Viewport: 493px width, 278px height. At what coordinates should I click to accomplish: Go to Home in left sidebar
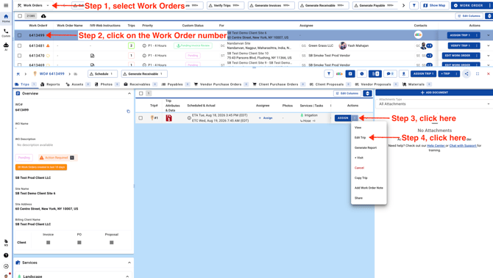[x=6, y=18]
